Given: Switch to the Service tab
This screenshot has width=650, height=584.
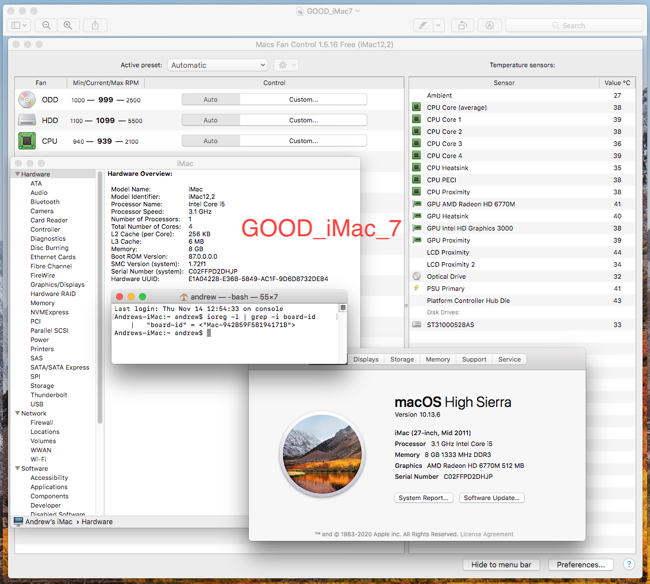Looking at the screenshot, I should [x=509, y=359].
